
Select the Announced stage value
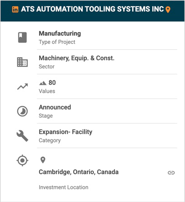tap(55, 107)
